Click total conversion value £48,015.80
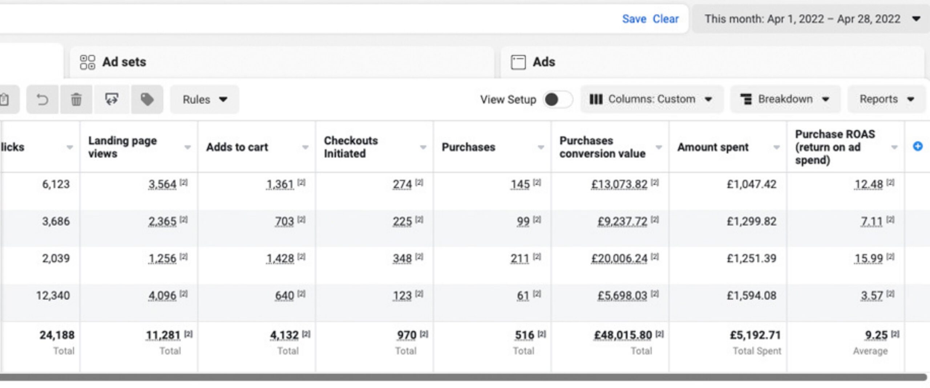Screen dimensions: 930x388 623,335
